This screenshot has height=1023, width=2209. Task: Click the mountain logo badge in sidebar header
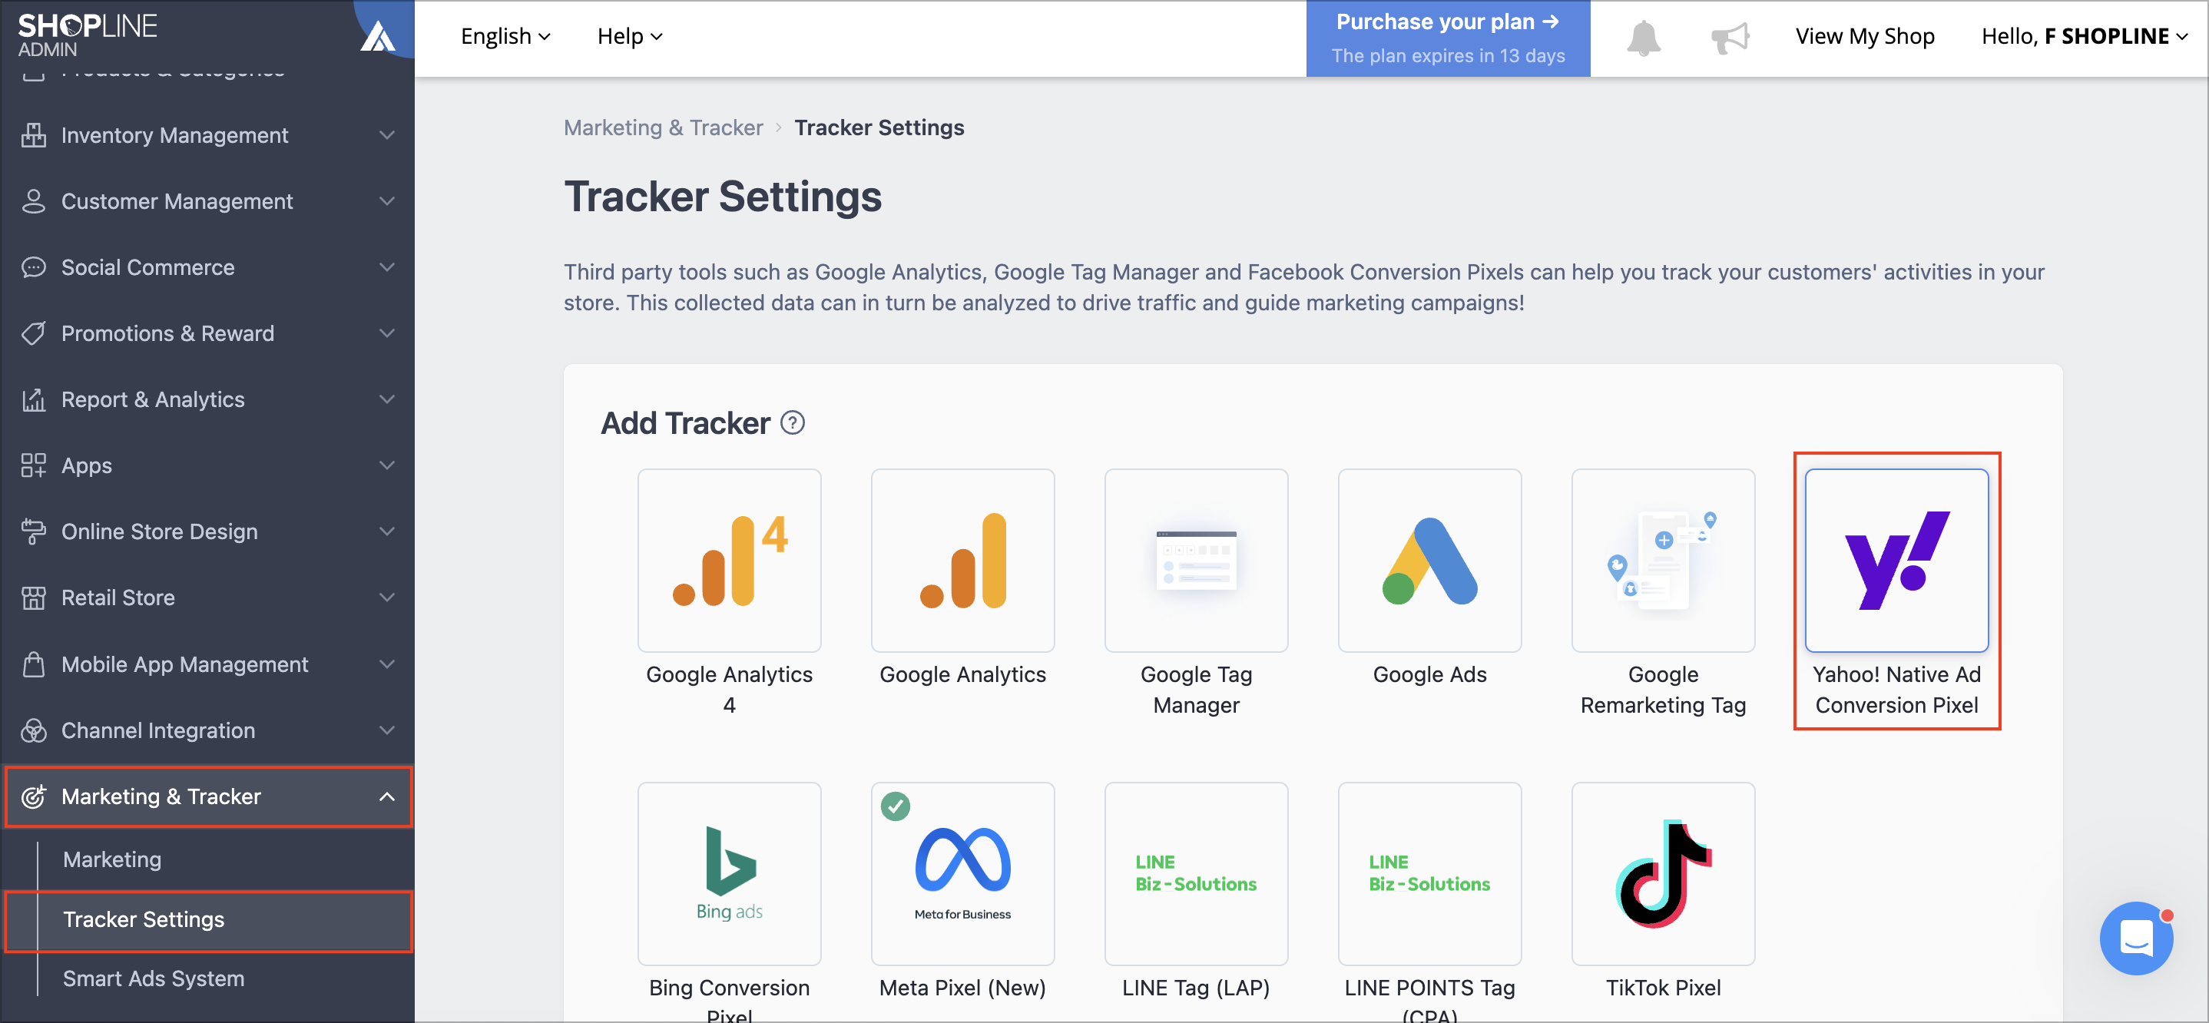point(377,36)
